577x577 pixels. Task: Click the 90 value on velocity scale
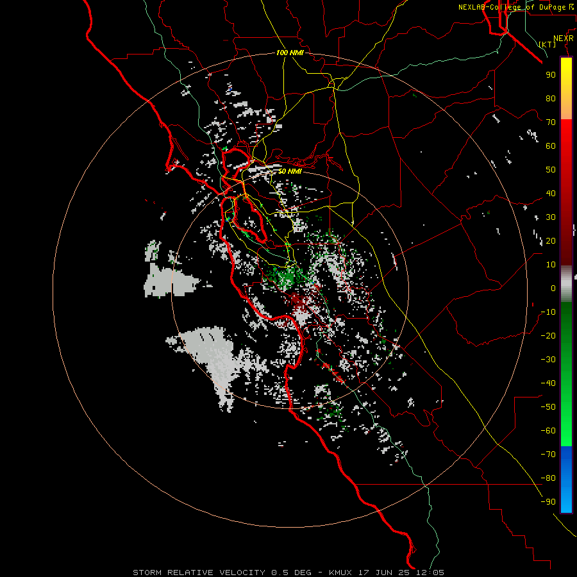click(551, 75)
